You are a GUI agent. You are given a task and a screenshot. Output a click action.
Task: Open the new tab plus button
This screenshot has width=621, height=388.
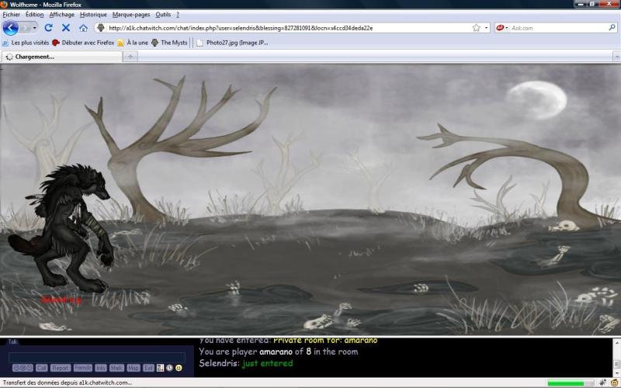[x=130, y=57]
